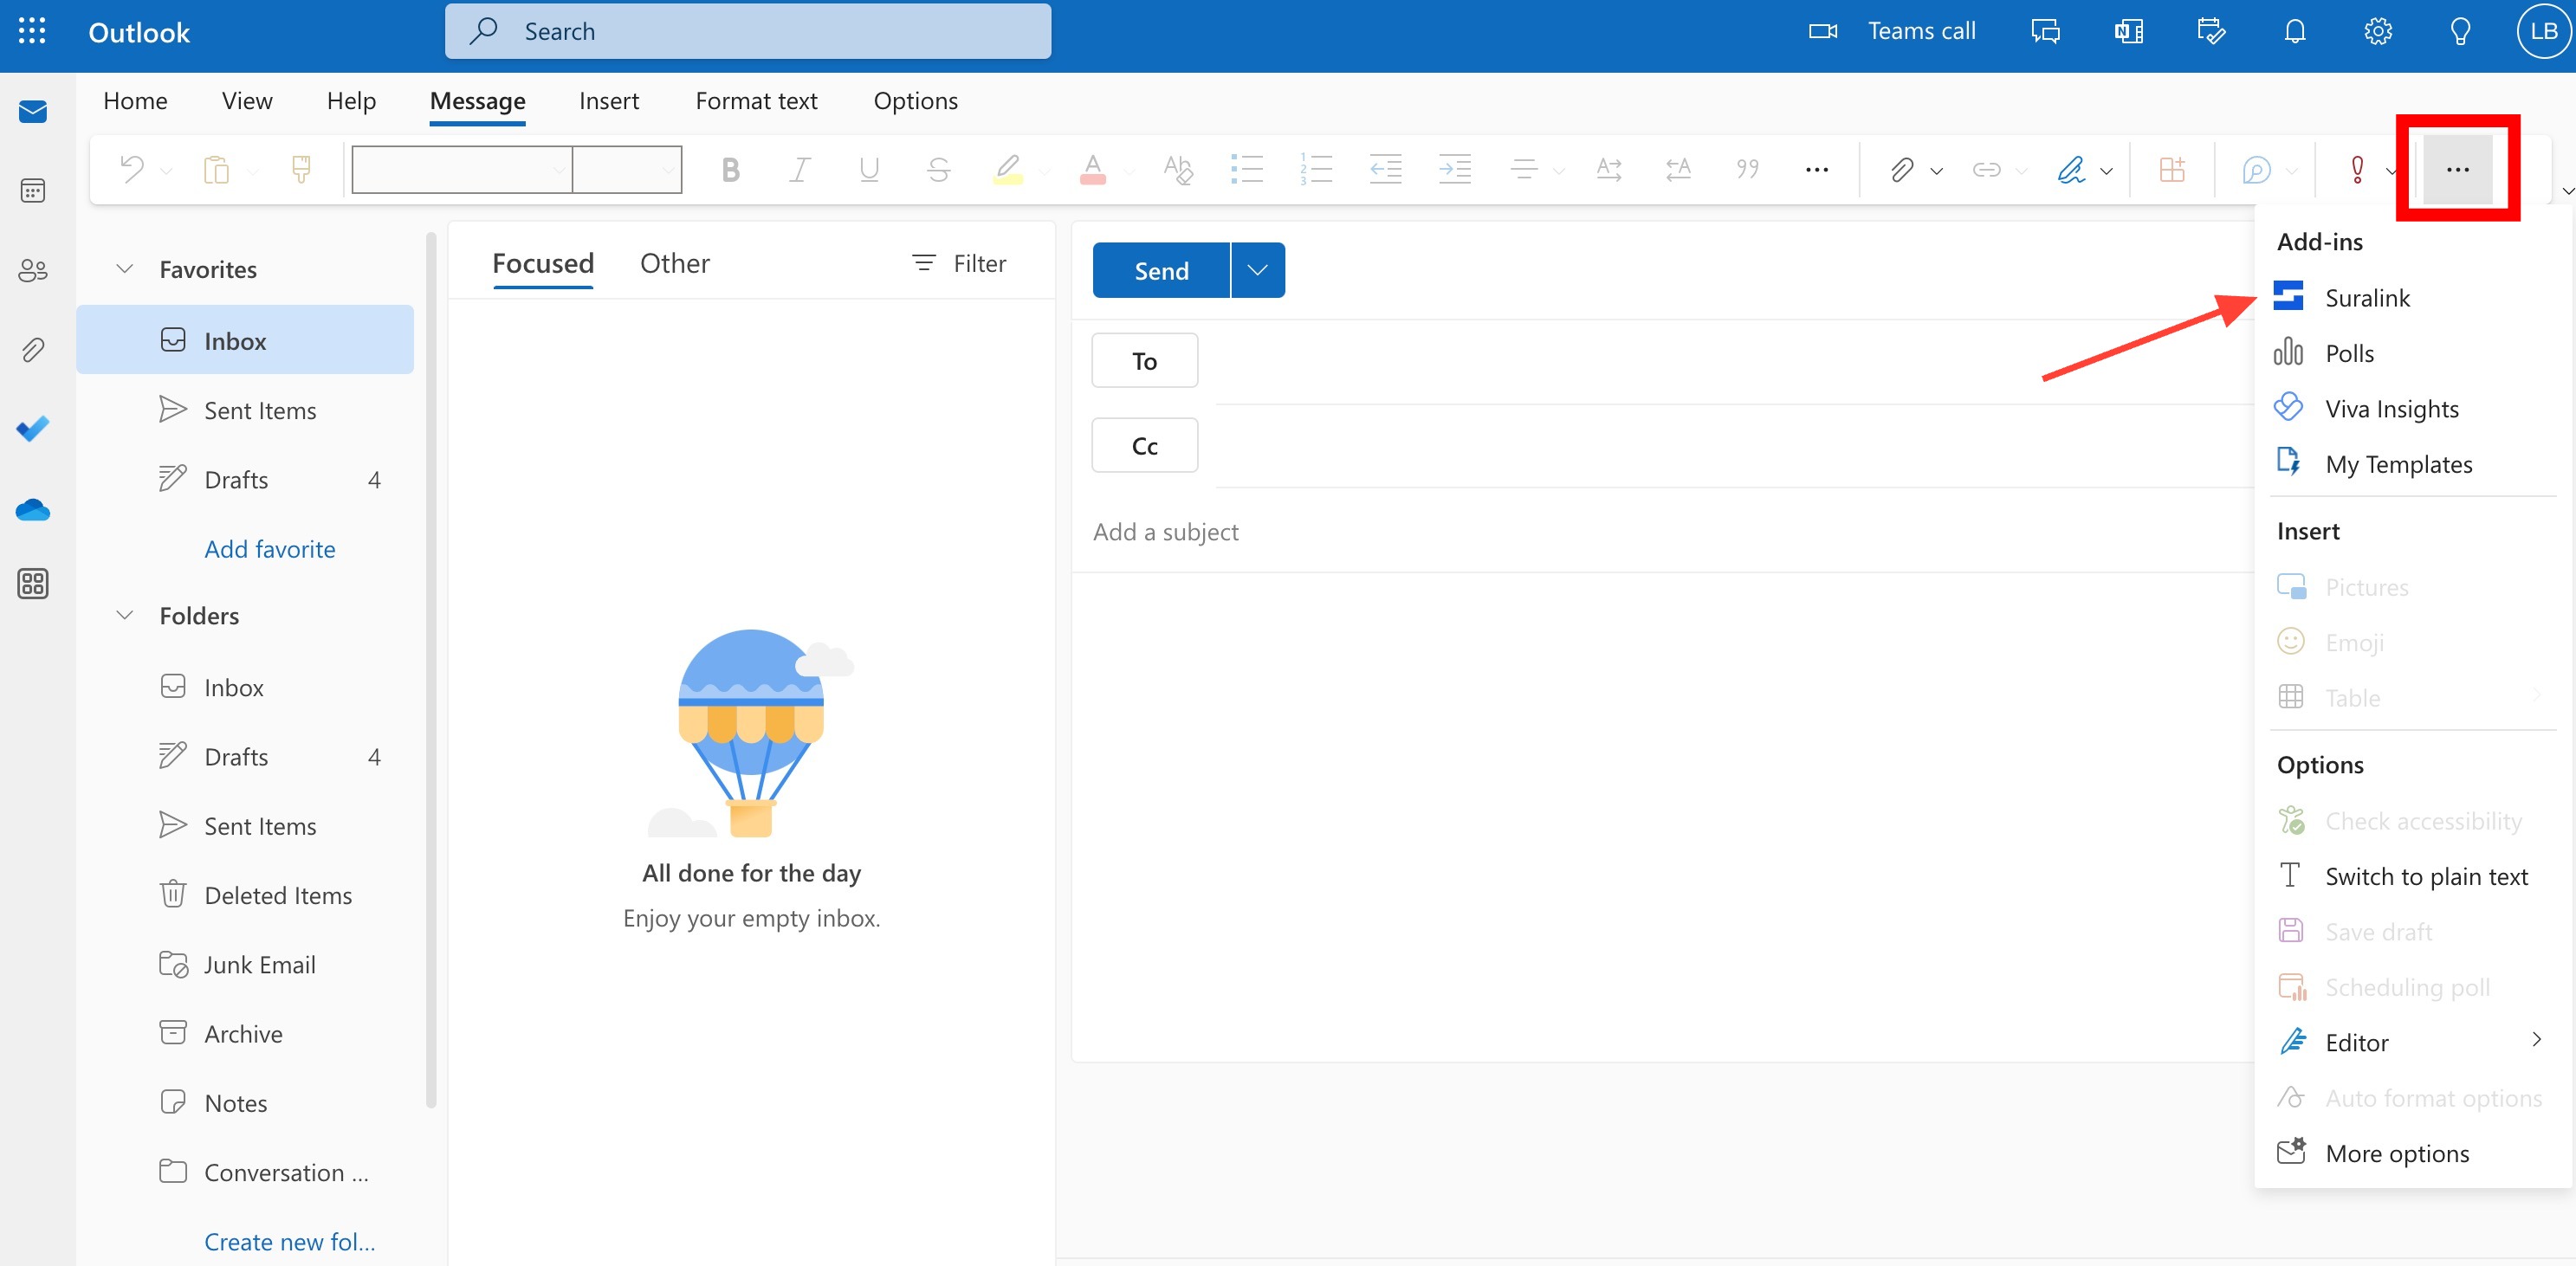
Task: Increase the indent
Action: 1455,169
